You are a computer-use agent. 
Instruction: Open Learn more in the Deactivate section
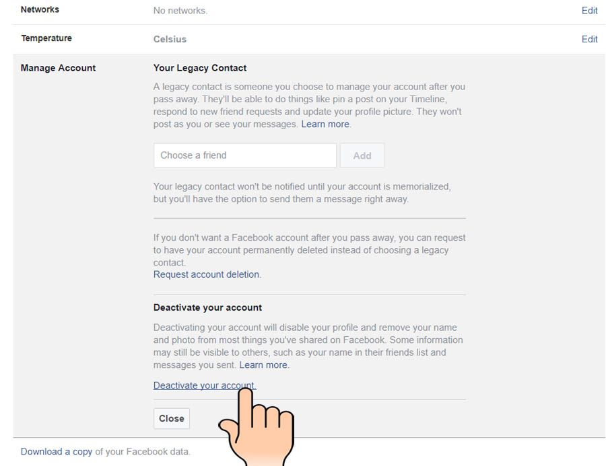pos(263,365)
